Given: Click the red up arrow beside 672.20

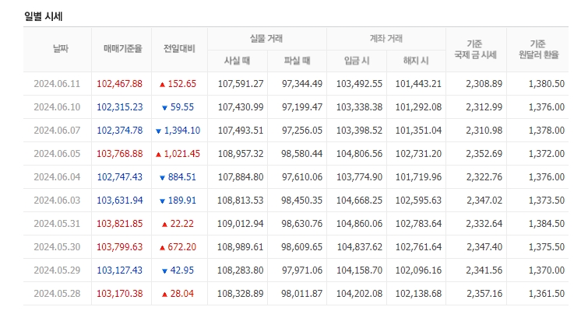Looking at the screenshot, I should click(x=162, y=247).
